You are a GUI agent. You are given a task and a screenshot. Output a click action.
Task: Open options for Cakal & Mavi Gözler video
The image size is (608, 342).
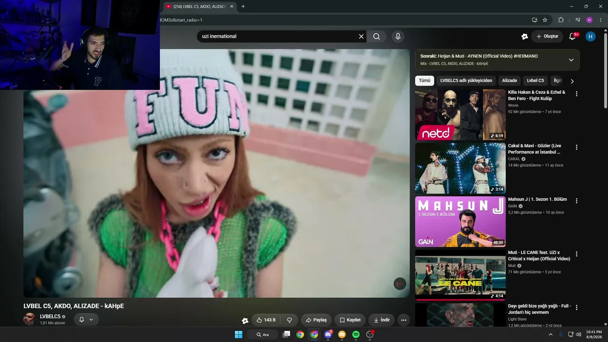coord(577,148)
